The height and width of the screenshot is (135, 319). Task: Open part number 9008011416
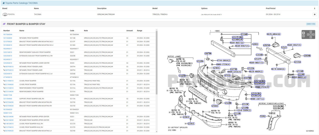[8, 113]
